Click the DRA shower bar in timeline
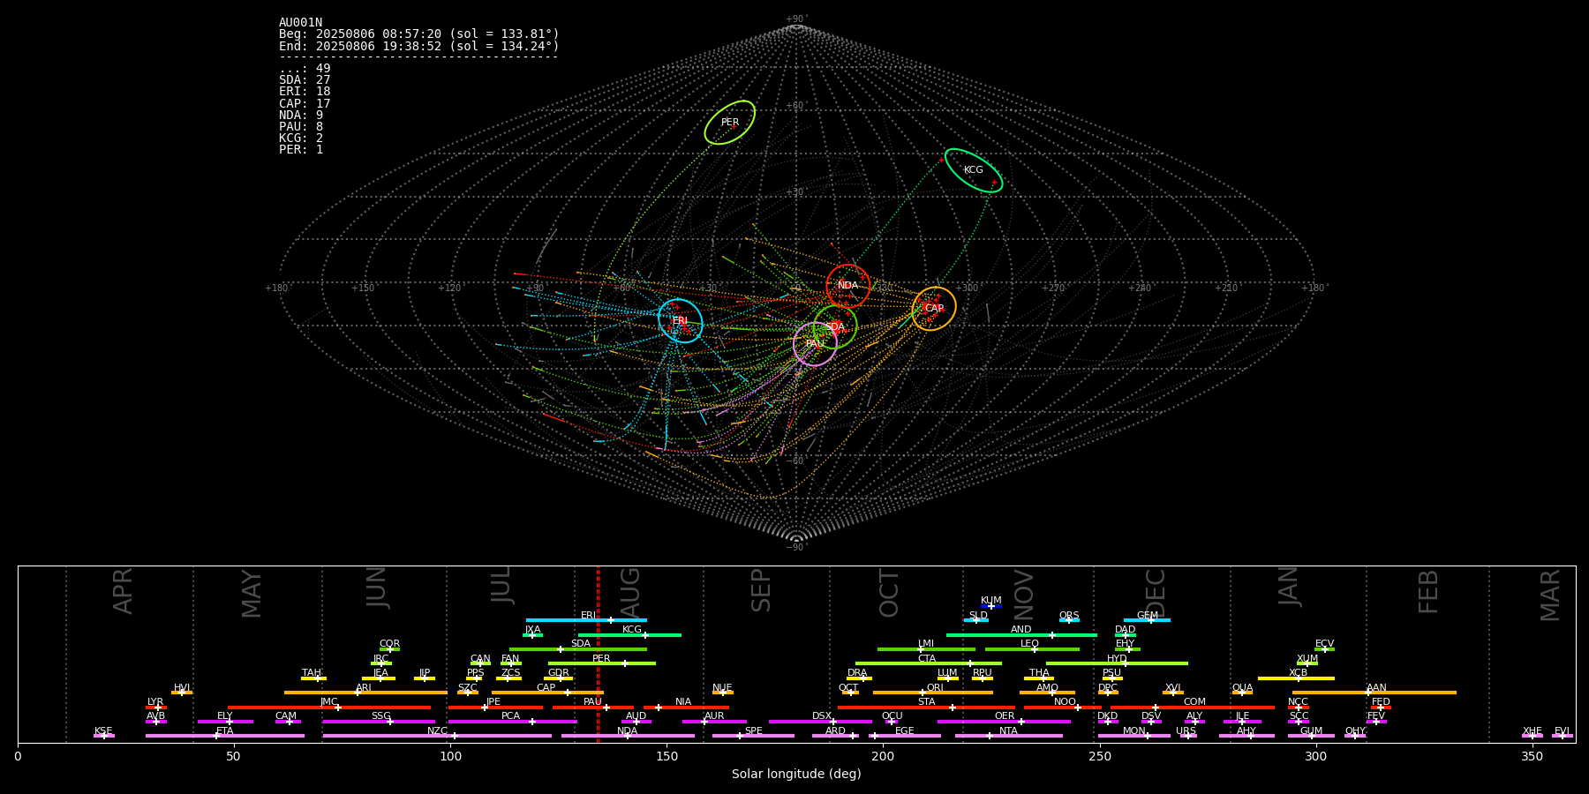This screenshot has height=794, width=1589. [x=859, y=678]
